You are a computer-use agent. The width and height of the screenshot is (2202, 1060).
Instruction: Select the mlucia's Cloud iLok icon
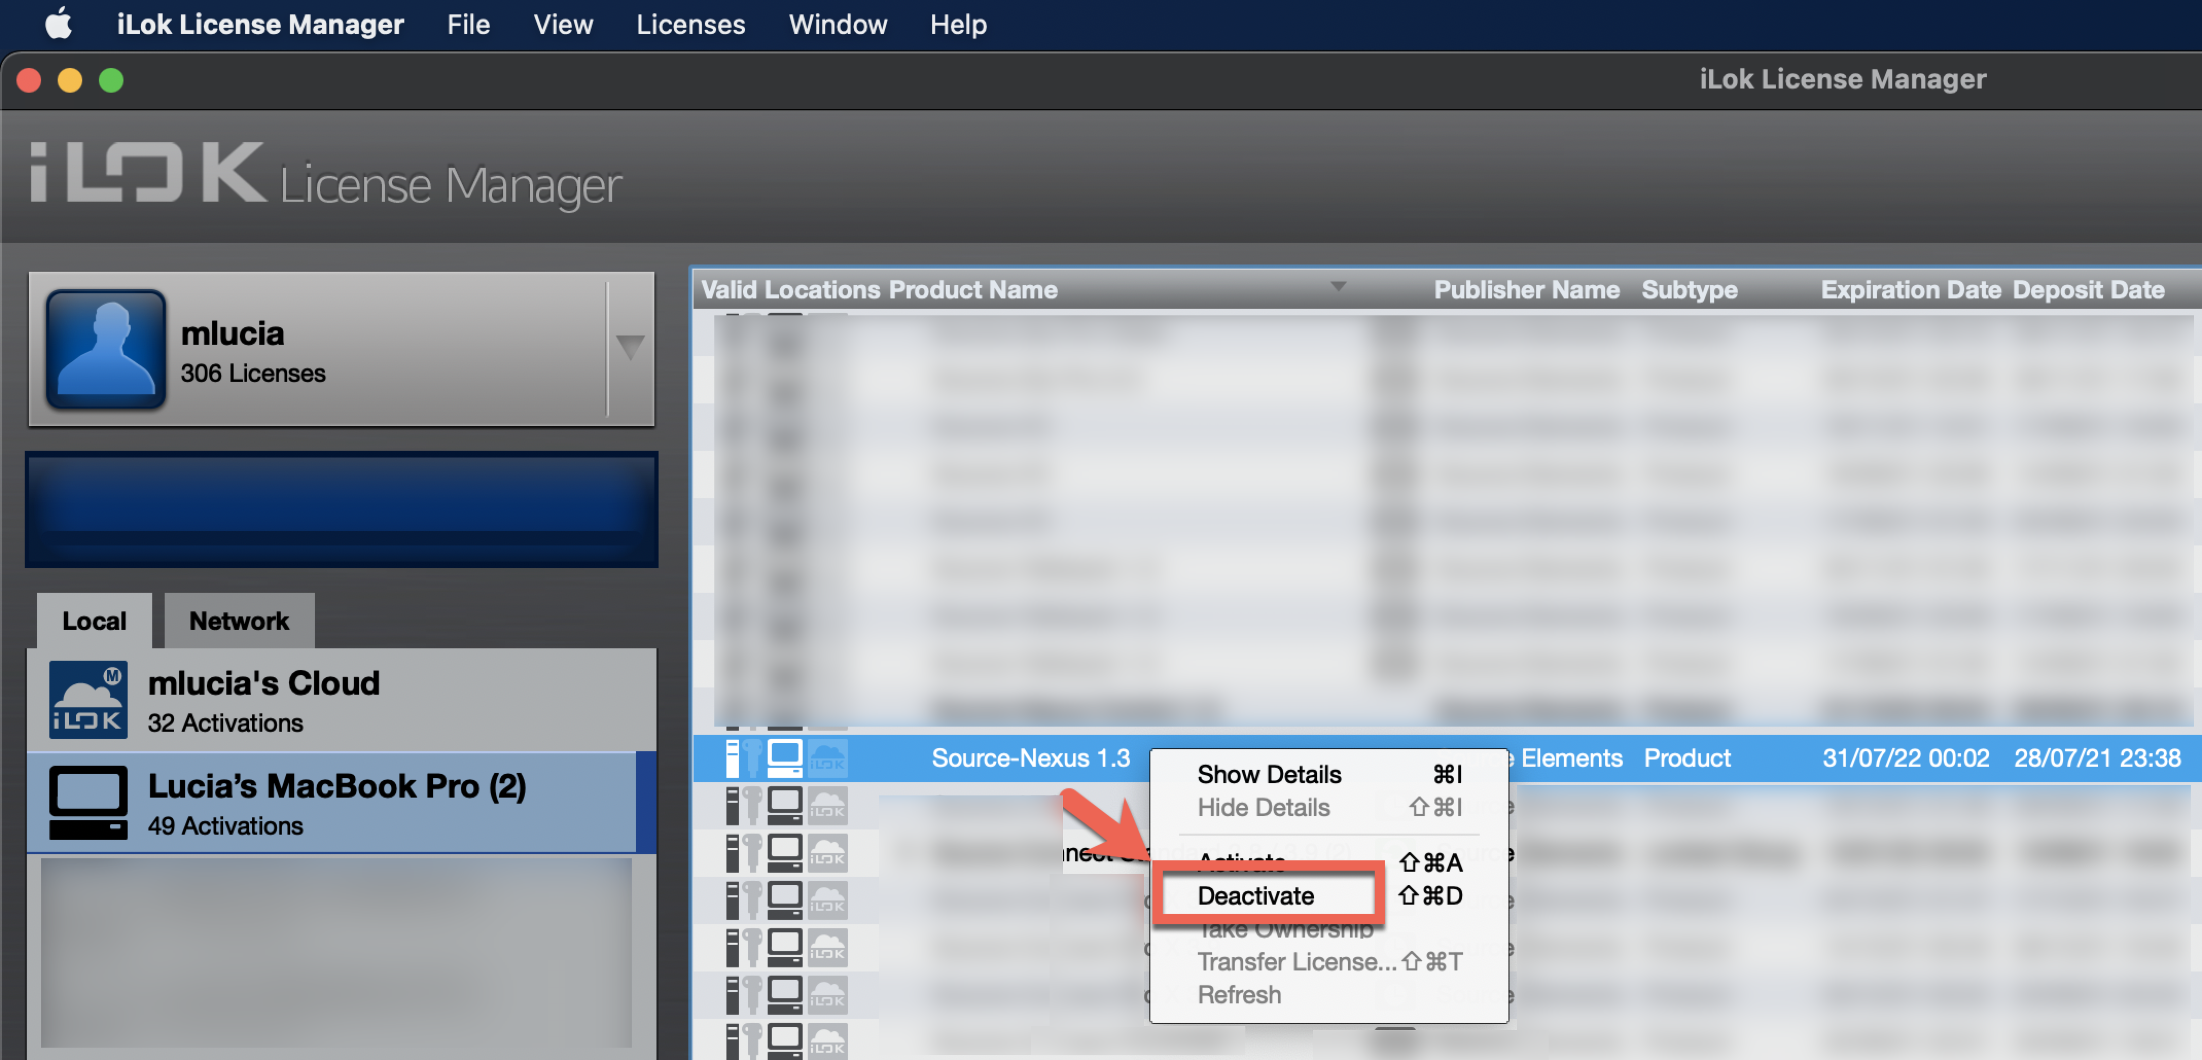[x=88, y=699]
